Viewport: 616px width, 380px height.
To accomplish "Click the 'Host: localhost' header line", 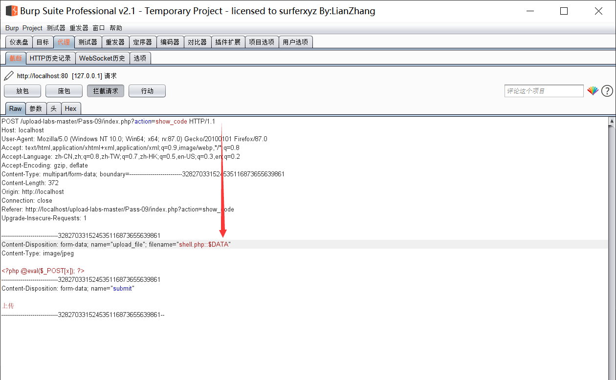I will tap(22, 130).
